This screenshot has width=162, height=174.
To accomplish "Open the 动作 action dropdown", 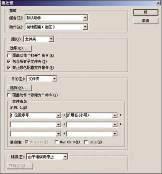I will 56,27.
